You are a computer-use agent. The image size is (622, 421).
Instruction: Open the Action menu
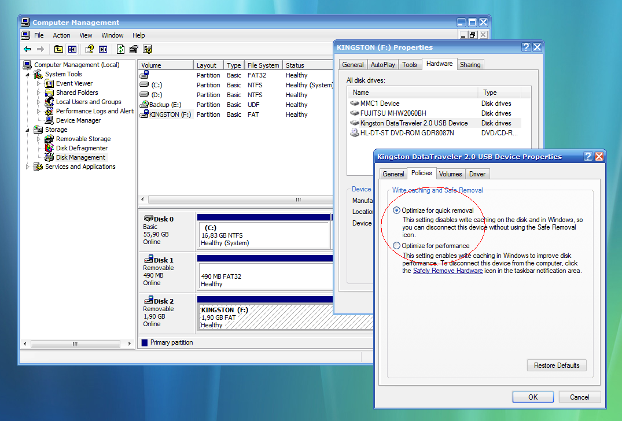[61, 35]
